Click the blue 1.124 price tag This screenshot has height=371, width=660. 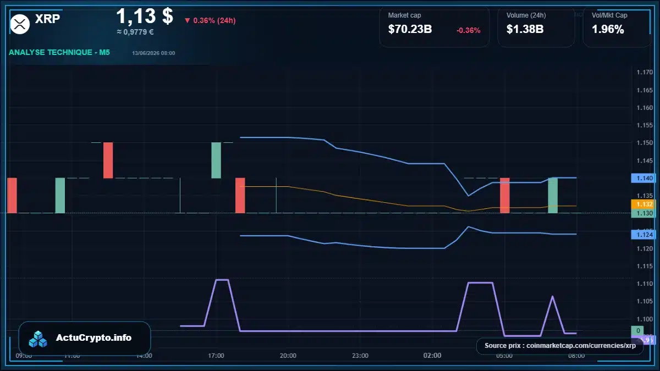[643, 235]
